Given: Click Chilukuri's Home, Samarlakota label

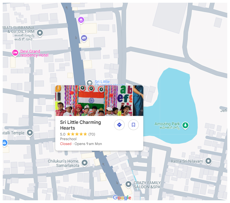Looking at the screenshot, I should pyautogui.click(x=63, y=163).
